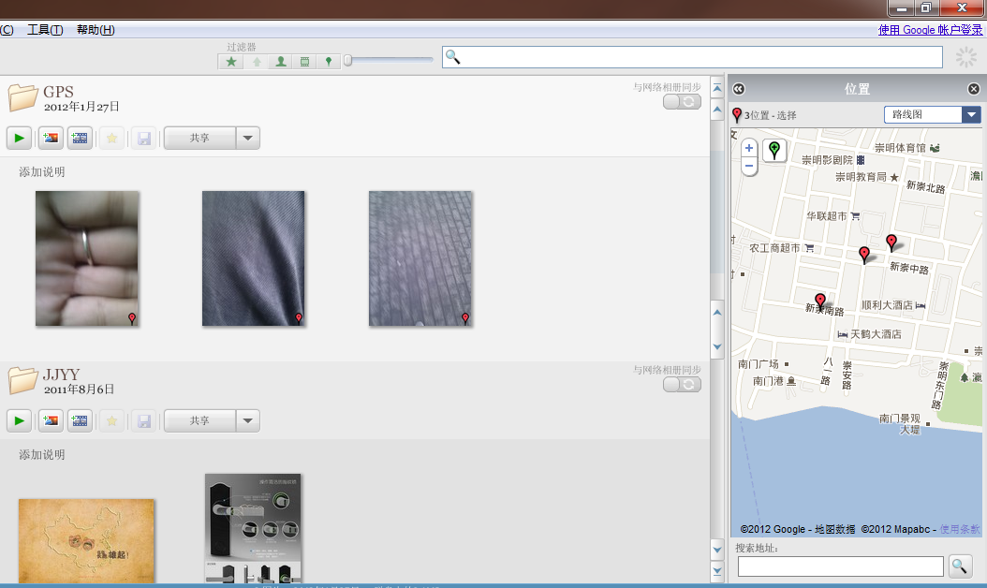Click the 搜索地址 input field
This screenshot has width=987, height=588.
[840, 566]
